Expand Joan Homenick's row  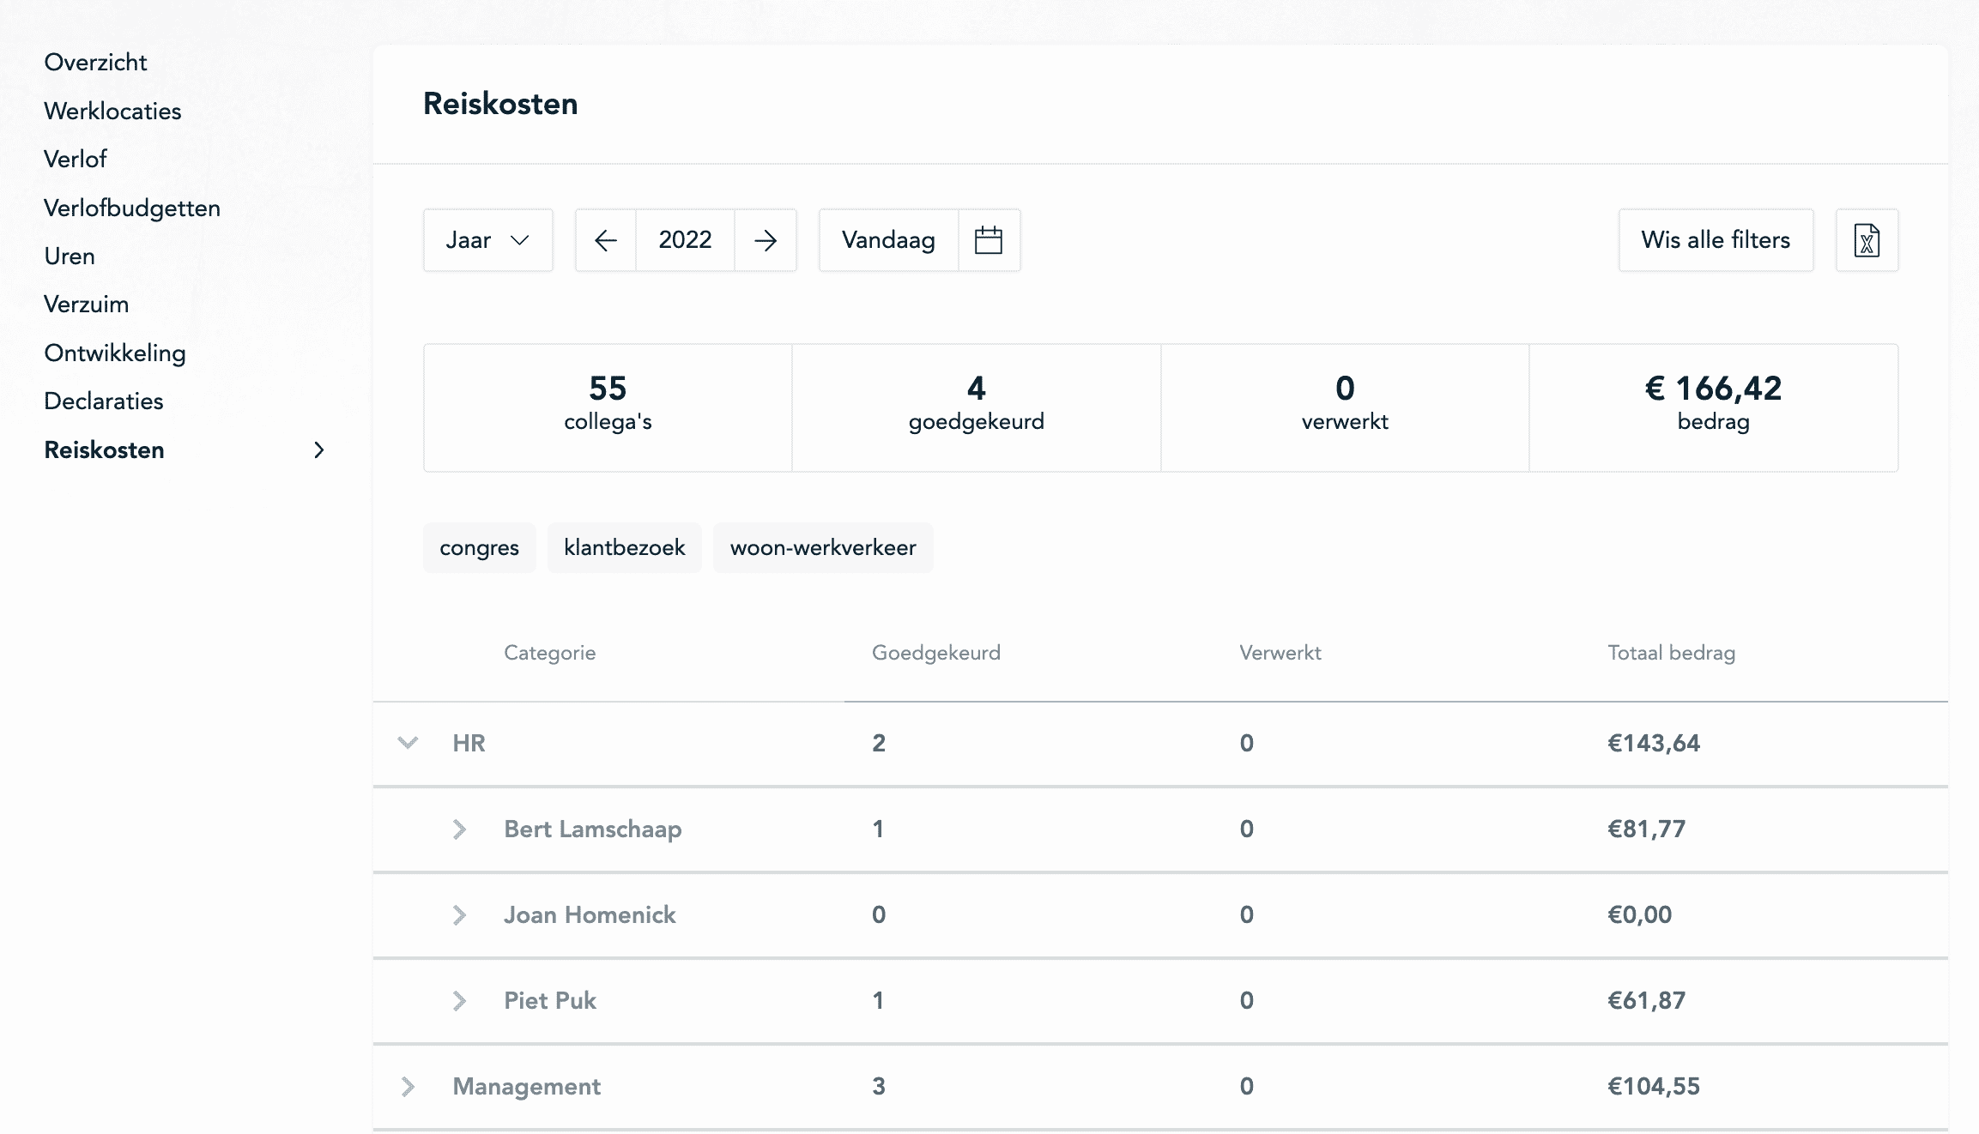(459, 915)
